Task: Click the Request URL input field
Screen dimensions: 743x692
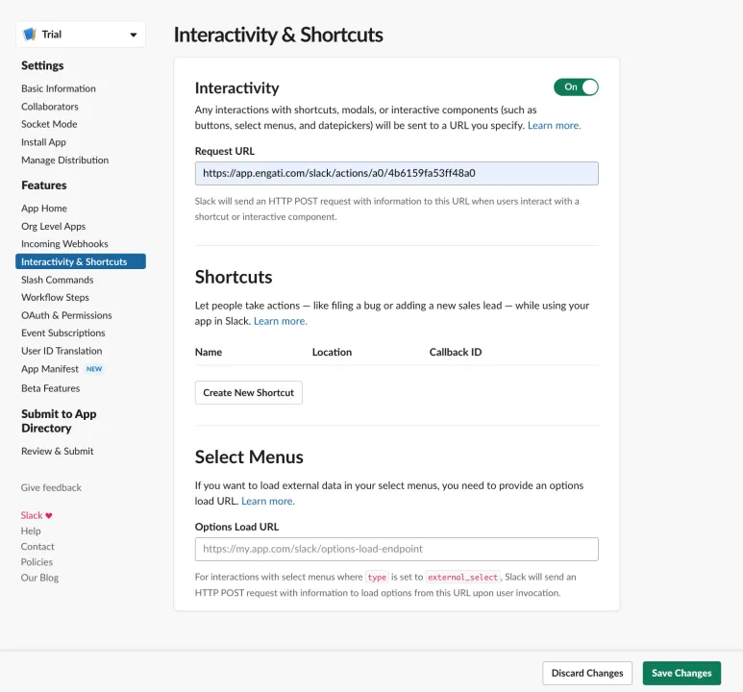Action: coord(397,173)
